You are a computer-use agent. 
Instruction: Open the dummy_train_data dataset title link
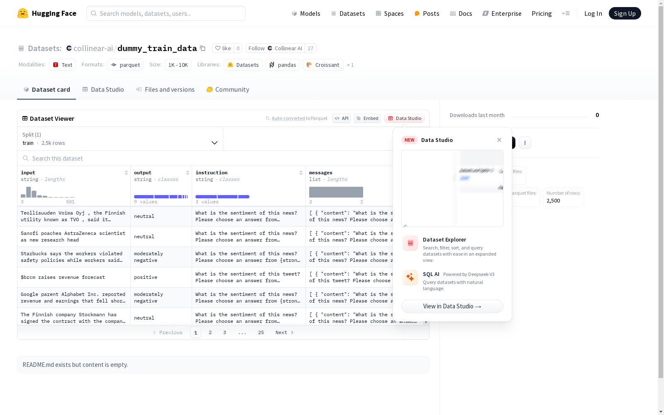[157, 48]
